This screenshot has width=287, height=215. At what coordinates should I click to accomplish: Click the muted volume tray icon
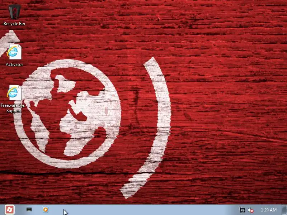coord(250,210)
